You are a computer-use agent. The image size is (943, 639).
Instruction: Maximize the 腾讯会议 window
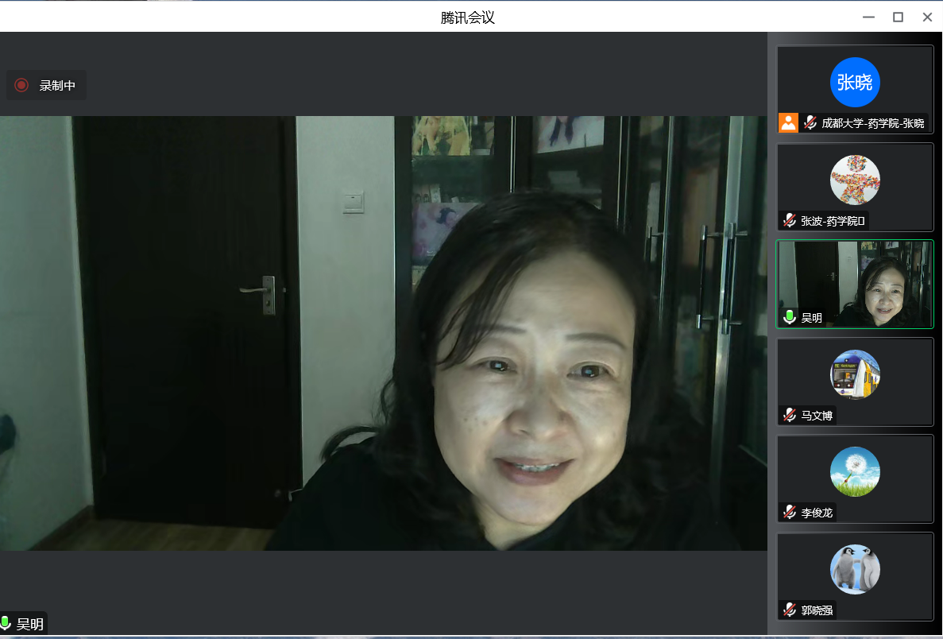coord(898,17)
